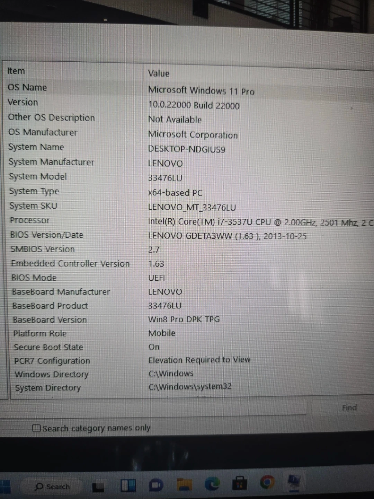Screen dimensions: 374x499
Task: Enable 'Search category names only' checkbox
Action: click(x=36, y=428)
